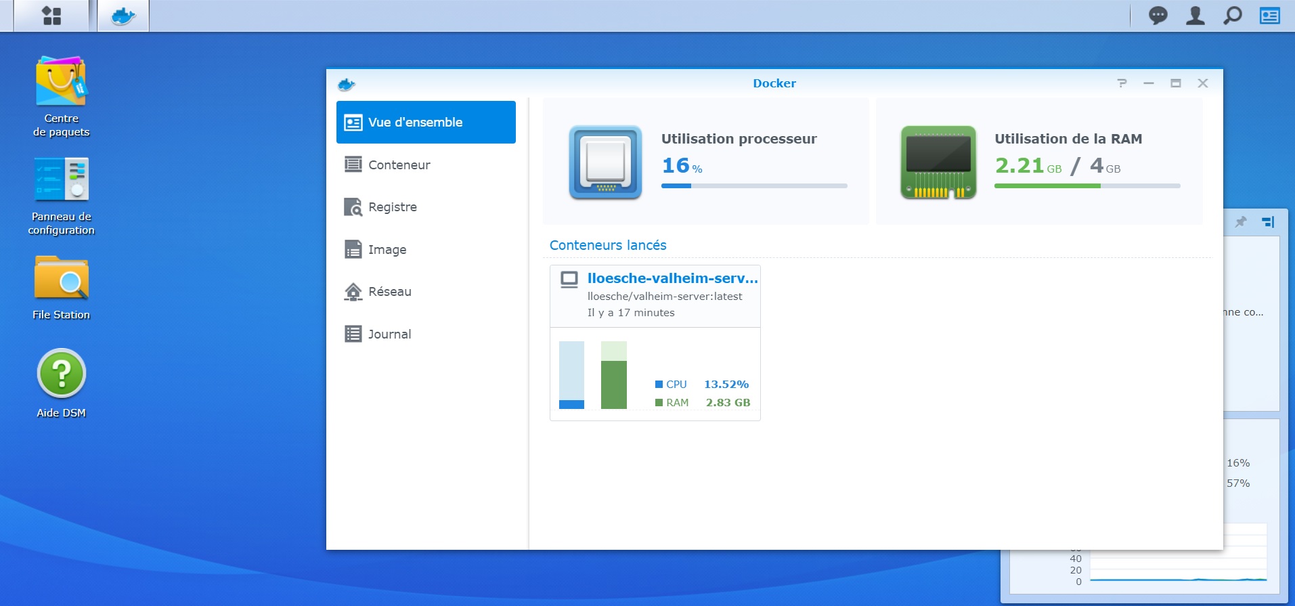Pin the widget panel with pushpin icon
Image resolution: width=1295 pixels, height=606 pixels.
coord(1241,221)
